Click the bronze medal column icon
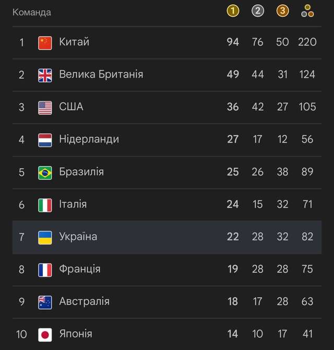 click(282, 11)
